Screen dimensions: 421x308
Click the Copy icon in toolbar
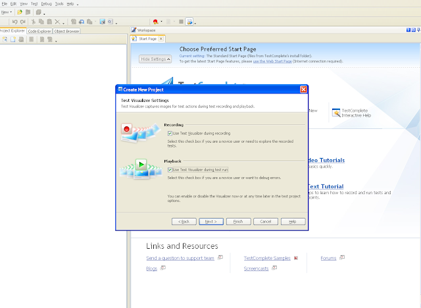[41, 22]
